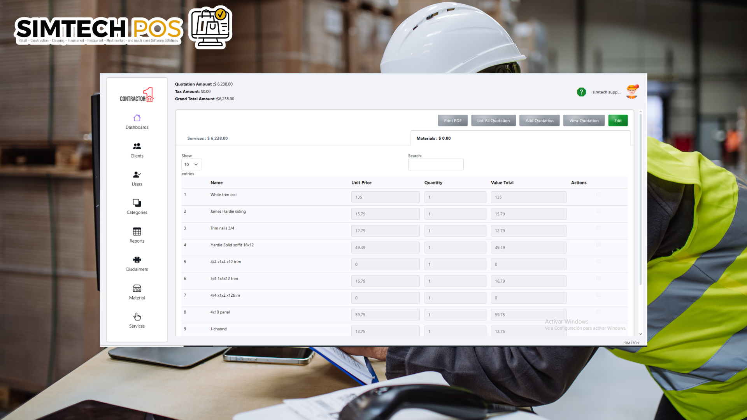
Task: Open Disclaimers puzzle-piece icon
Action: [x=137, y=260]
